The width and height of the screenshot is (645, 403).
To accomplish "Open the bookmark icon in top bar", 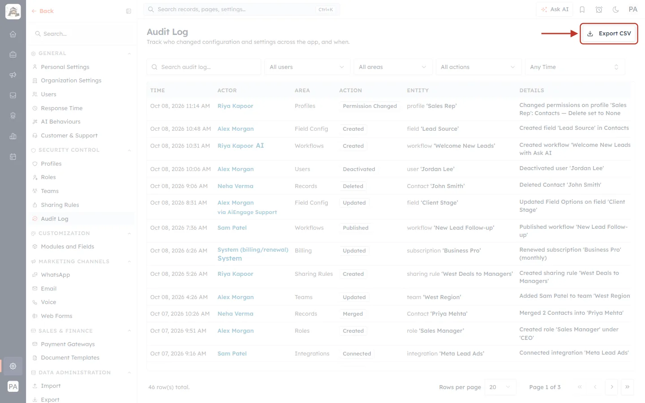I will (582, 9).
